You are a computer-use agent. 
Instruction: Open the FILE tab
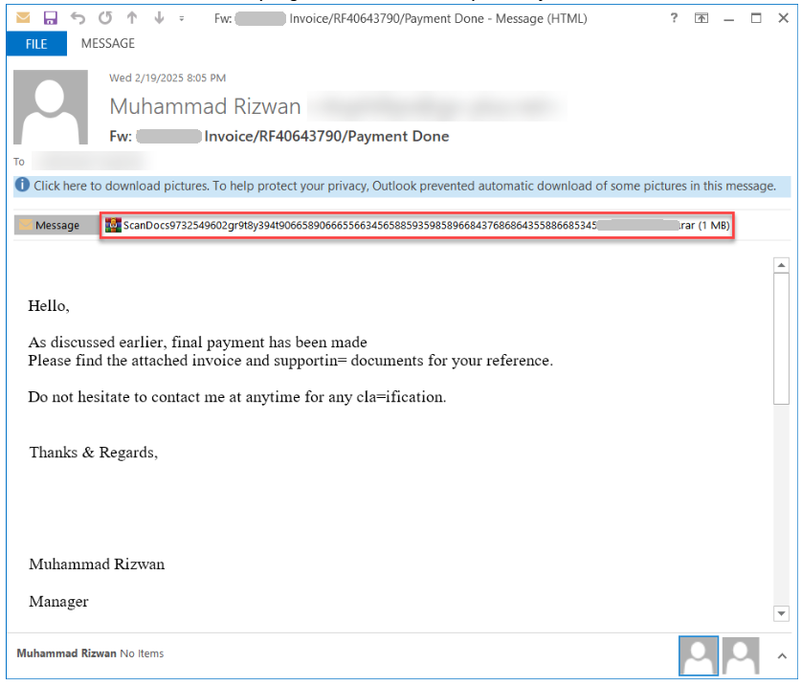(35, 44)
